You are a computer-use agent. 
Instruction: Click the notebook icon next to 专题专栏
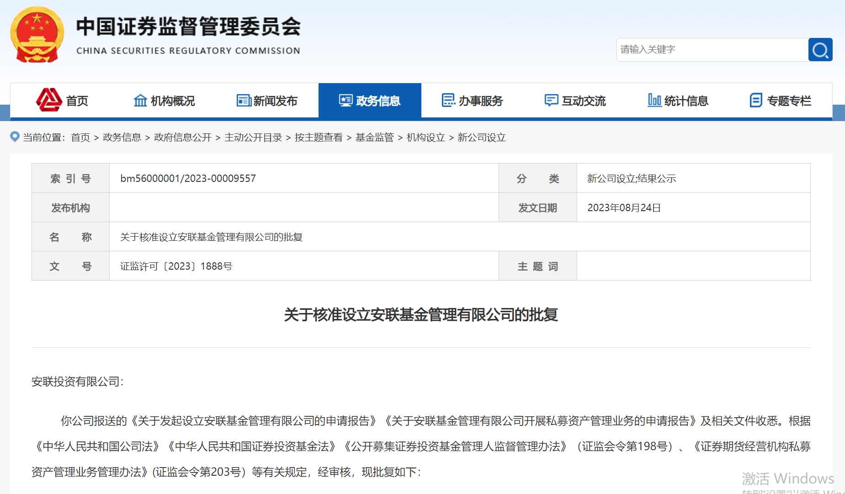point(756,100)
